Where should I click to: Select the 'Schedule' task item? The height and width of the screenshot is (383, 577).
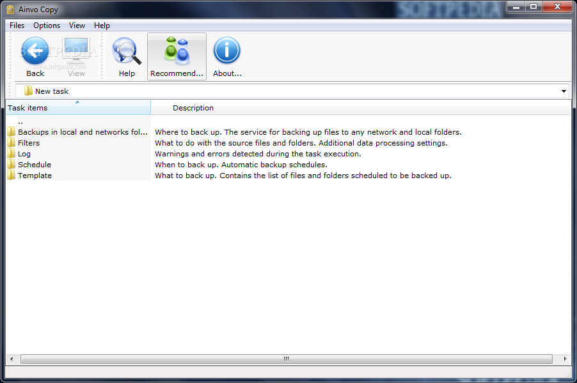pyautogui.click(x=35, y=165)
